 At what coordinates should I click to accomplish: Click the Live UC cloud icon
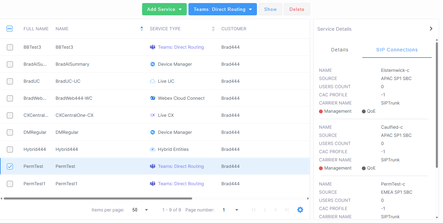[x=153, y=81]
